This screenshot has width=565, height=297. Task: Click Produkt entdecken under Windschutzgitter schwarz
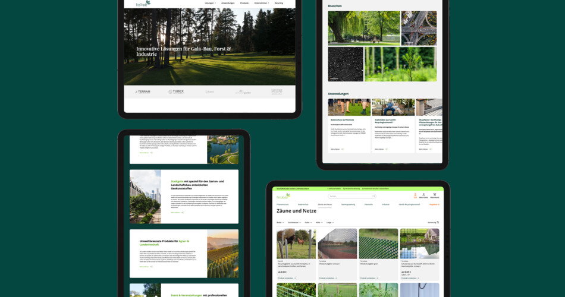[328, 278]
